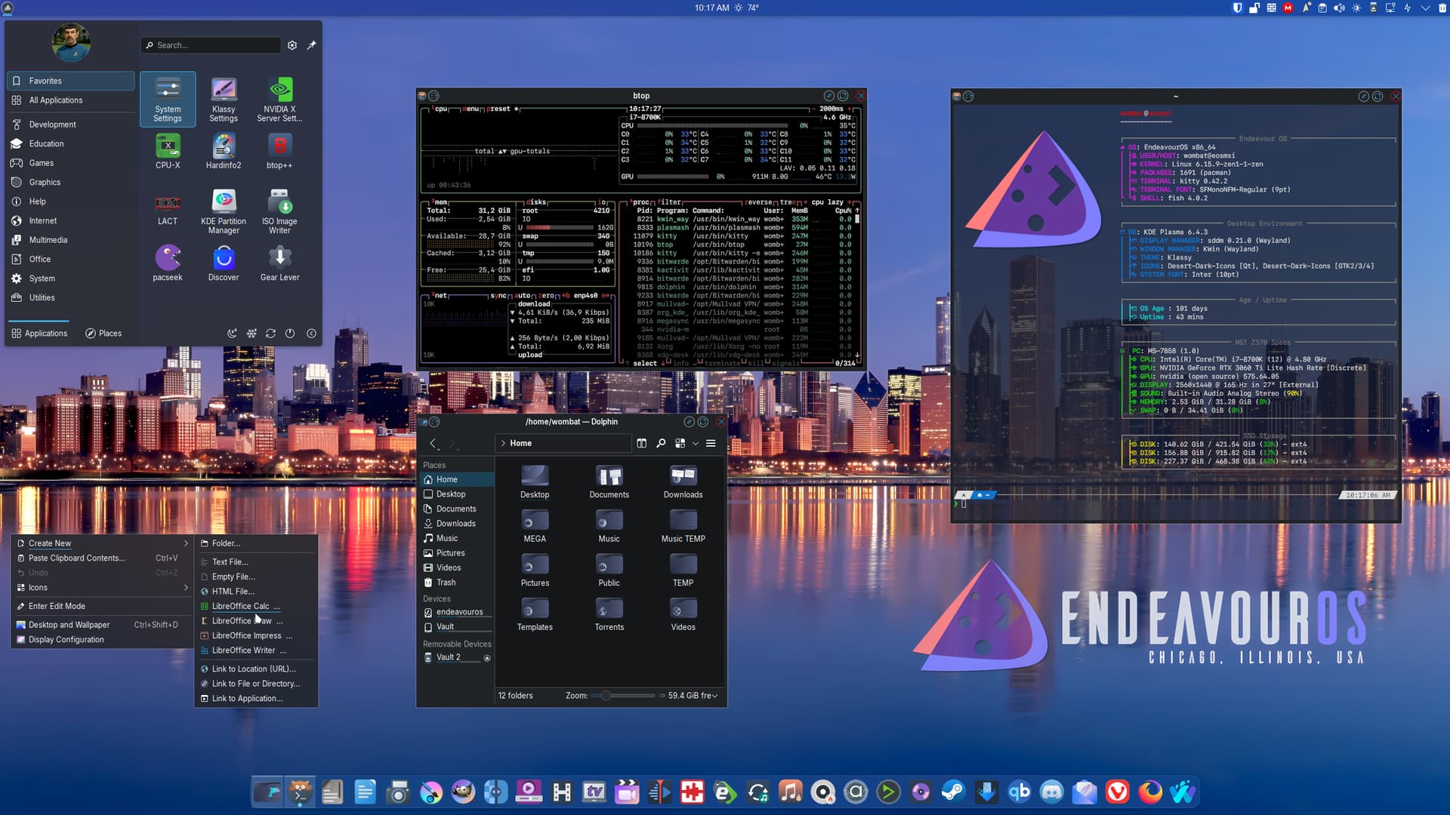Toggle btop net auto scaling
The width and height of the screenshot is (1450, 815).
pos(523,296)
